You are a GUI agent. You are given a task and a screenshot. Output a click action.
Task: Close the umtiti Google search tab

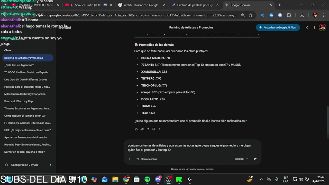coord(164,5)
